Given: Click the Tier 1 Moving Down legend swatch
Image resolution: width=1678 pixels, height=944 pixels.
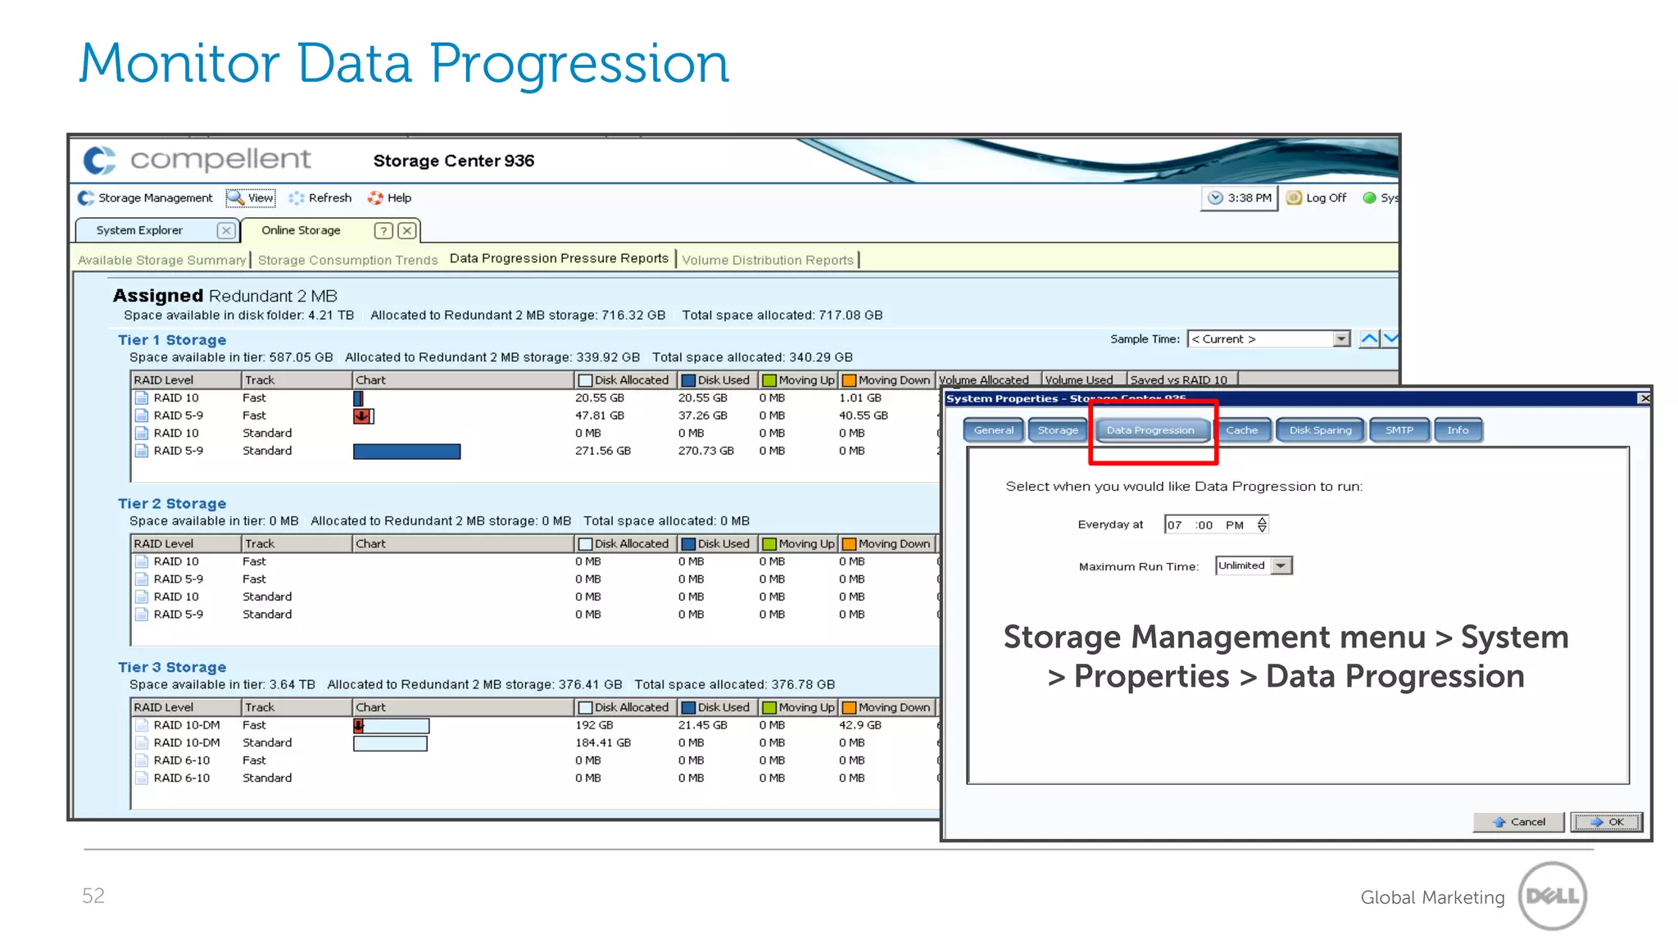Looking at the screenshot, I should coord(849,380).
